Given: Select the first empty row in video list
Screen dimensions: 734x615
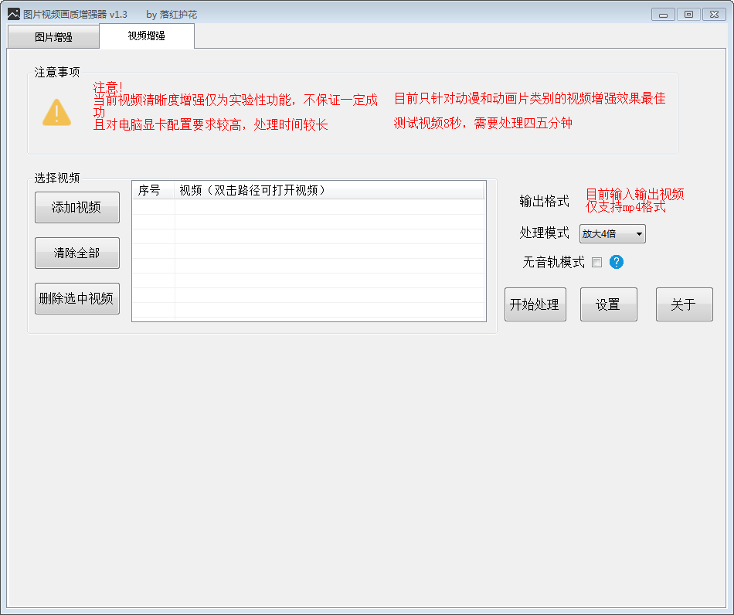Looking at the screenshot, I should point(309,206).
